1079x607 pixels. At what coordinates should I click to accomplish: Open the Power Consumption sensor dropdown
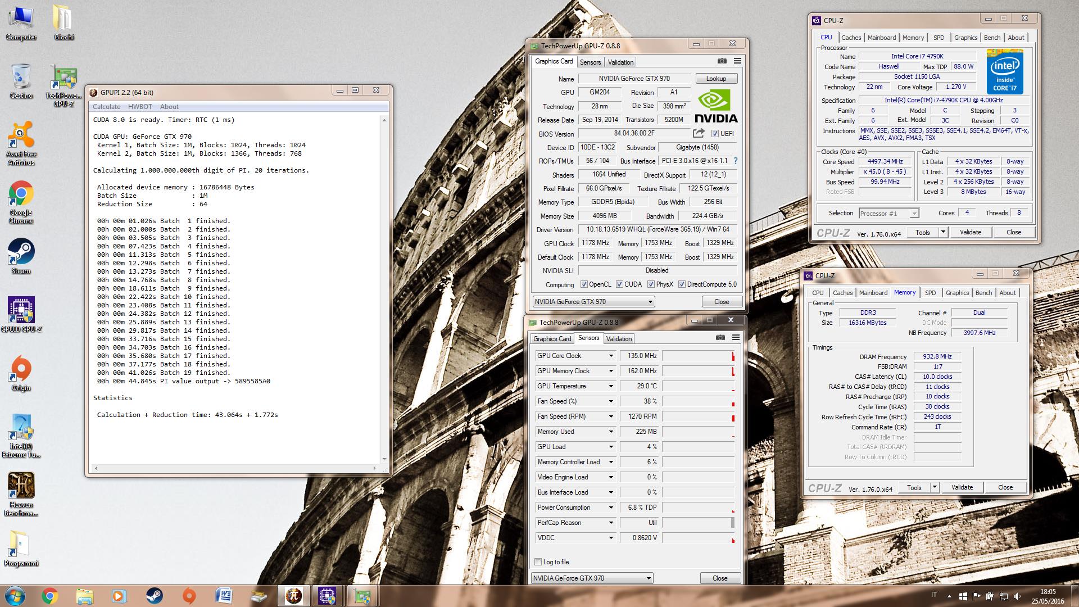[611, 508]
